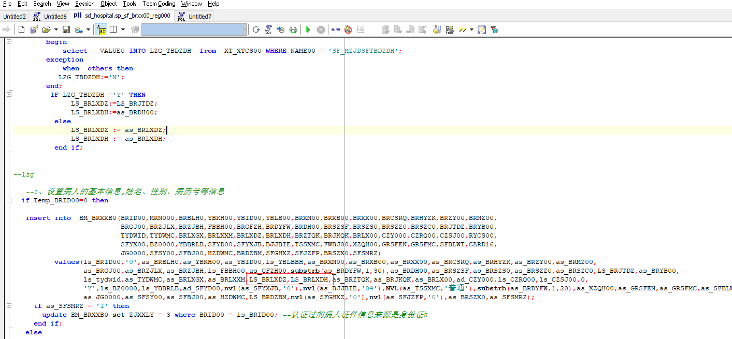Click the crossed-out bug debug icon
Screen dimensions: 732x339
348,30
